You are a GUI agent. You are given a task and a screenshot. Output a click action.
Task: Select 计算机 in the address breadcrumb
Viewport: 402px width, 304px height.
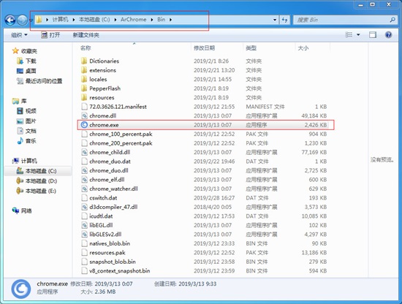pos(61,20)
